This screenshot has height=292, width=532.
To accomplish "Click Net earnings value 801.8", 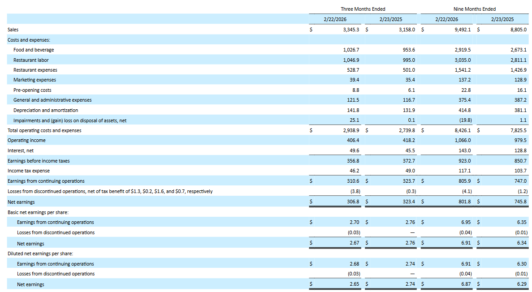I will click(x=465, y=202).
